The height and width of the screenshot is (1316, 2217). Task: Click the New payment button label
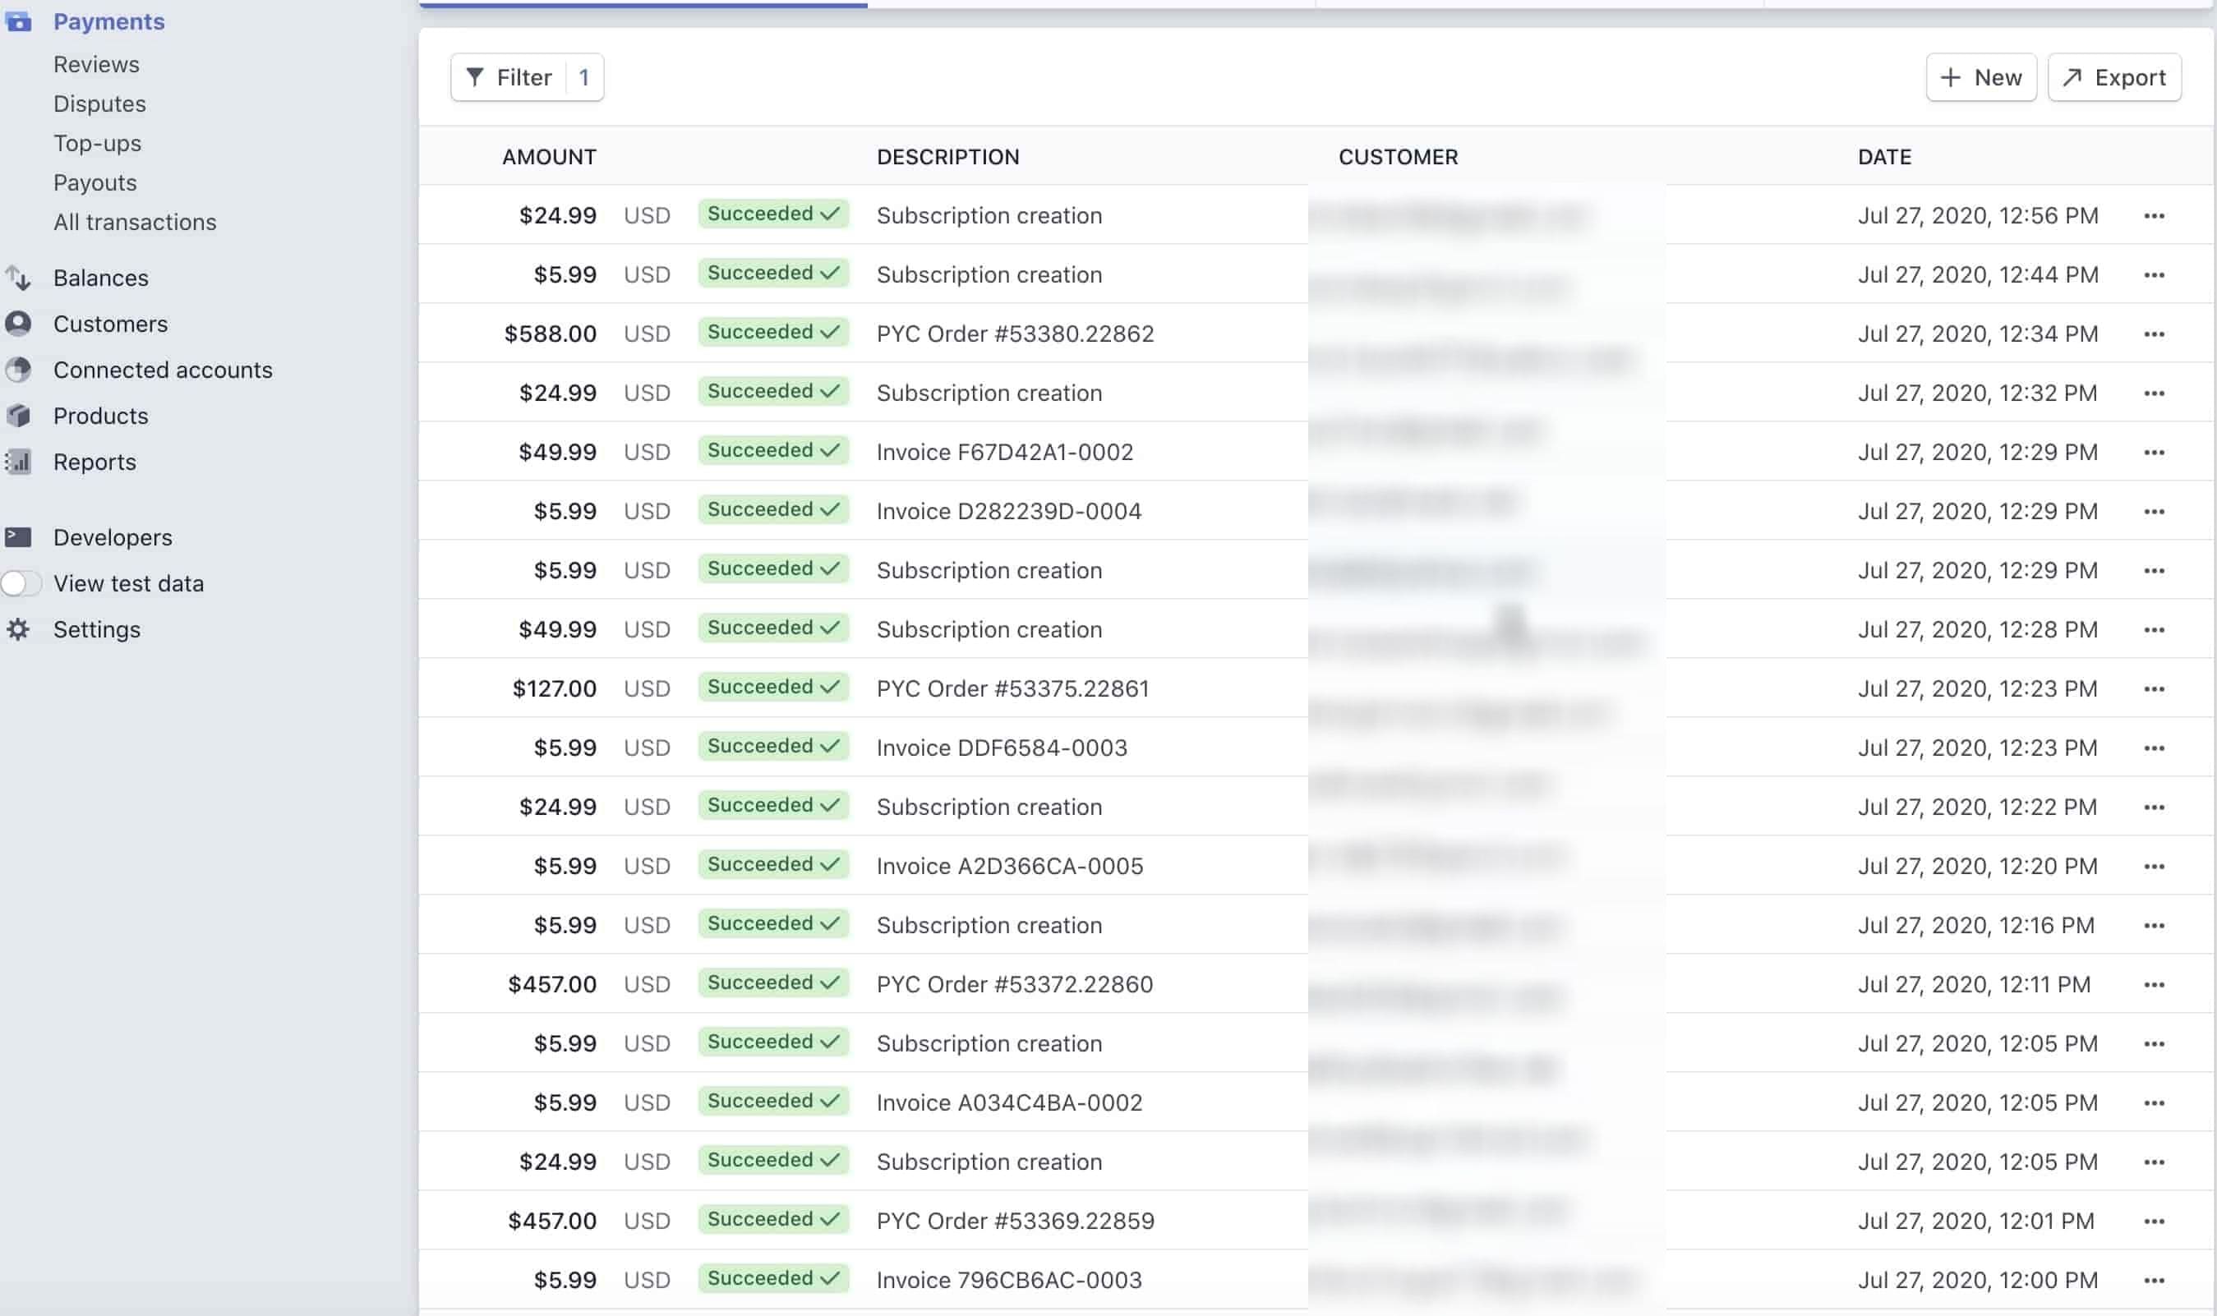click(1998, 77)
